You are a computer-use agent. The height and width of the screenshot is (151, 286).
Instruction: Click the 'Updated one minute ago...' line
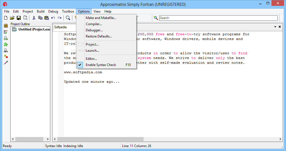pos(92,82)
